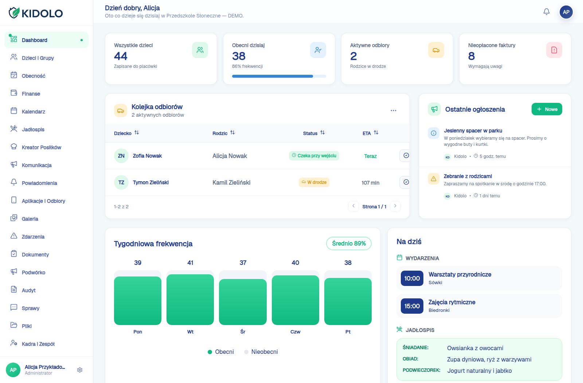Sort pickup queue by Rodzic column
The height and width of the screenshot is (383, 583).
click(x=224, y=133)
